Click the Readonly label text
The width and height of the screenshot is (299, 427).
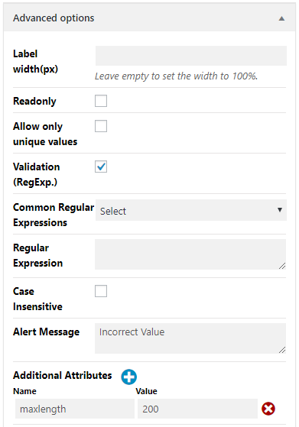tap(34, 102)
